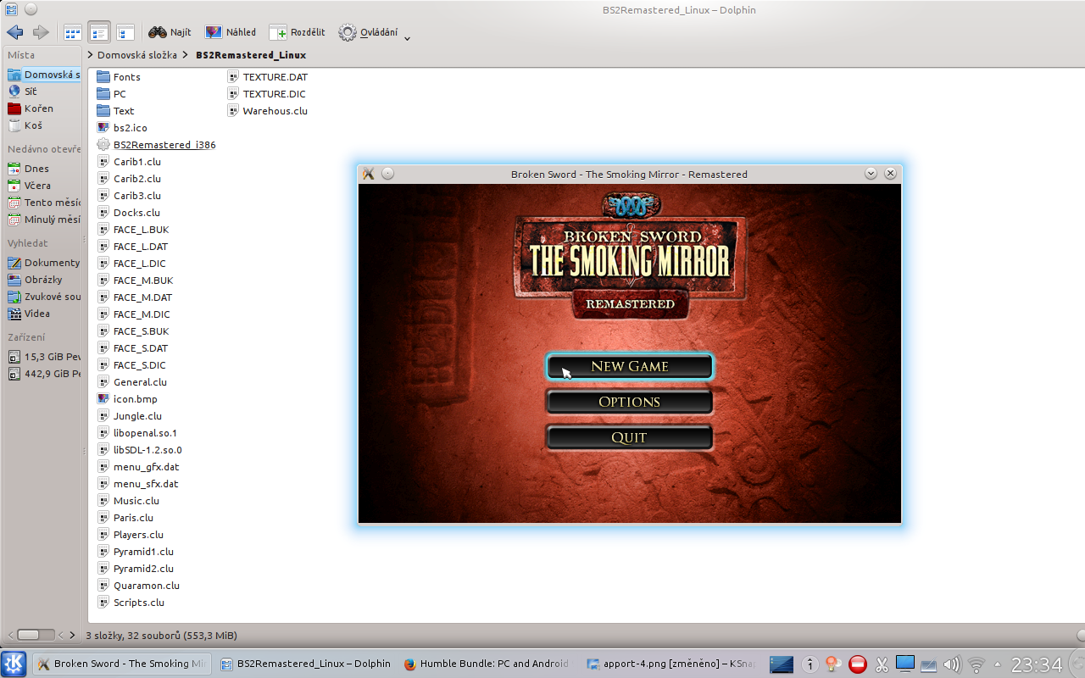
Task: Select file Warehous.clu
Action: [x=268, y=111]
